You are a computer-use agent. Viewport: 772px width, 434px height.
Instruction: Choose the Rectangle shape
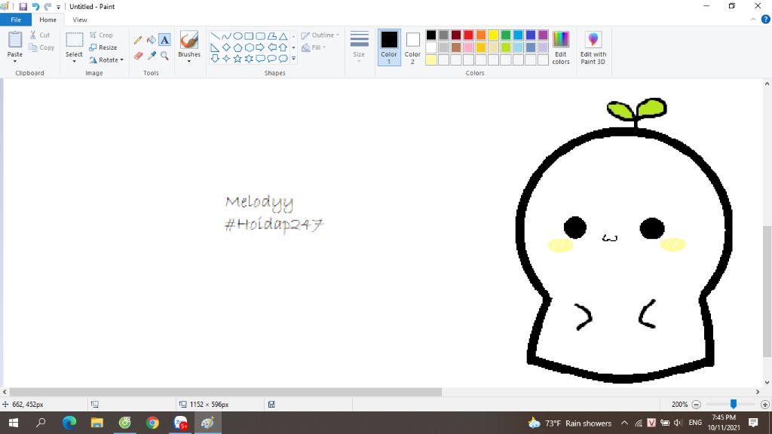pyautogui.click(x=249, y=36)
